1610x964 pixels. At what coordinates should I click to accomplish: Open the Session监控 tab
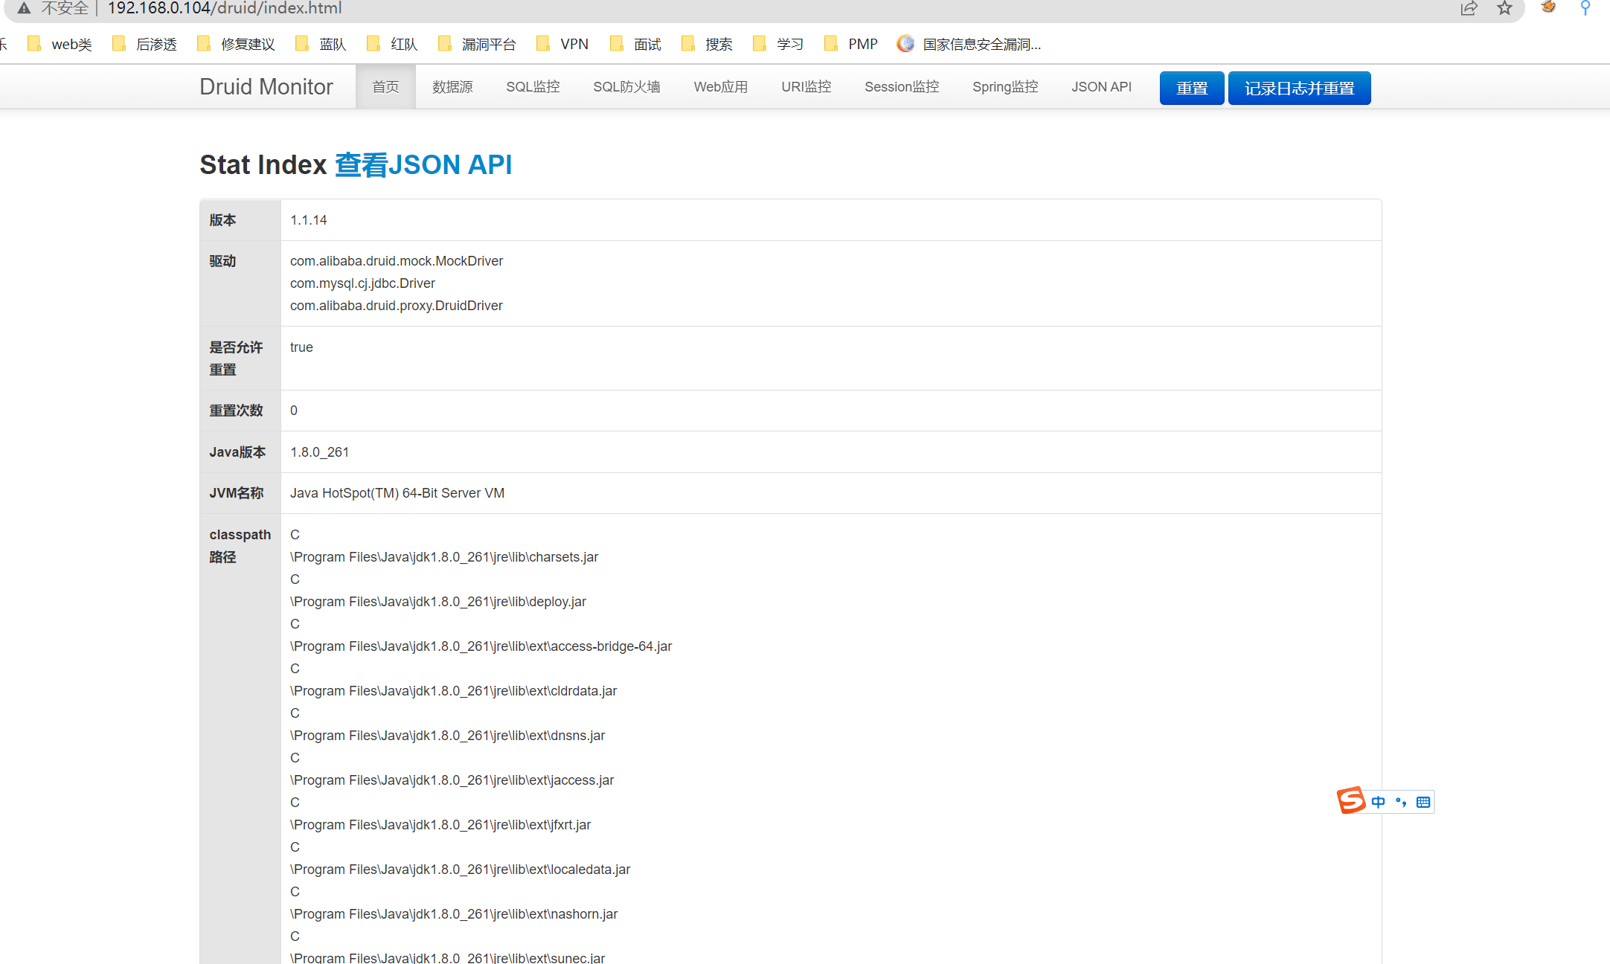coord(902,87)
